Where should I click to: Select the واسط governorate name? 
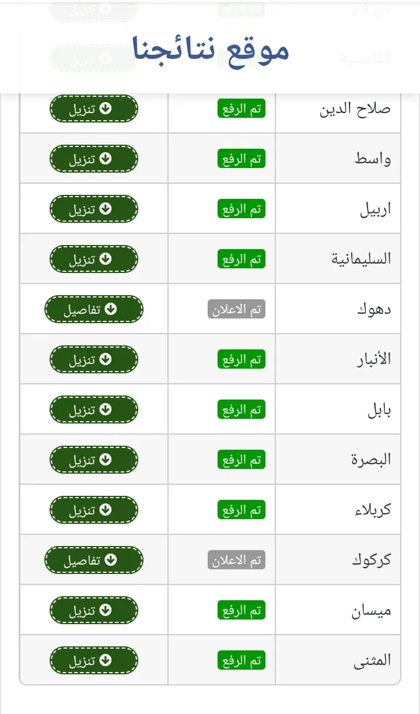[373, 159]
